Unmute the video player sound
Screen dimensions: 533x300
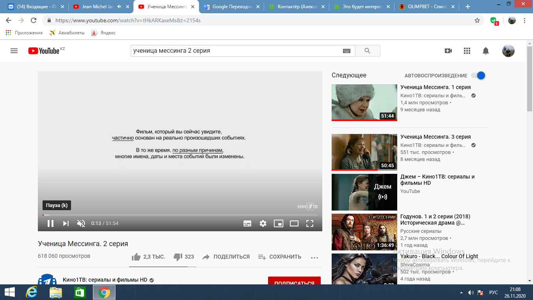tap(81, 223)
